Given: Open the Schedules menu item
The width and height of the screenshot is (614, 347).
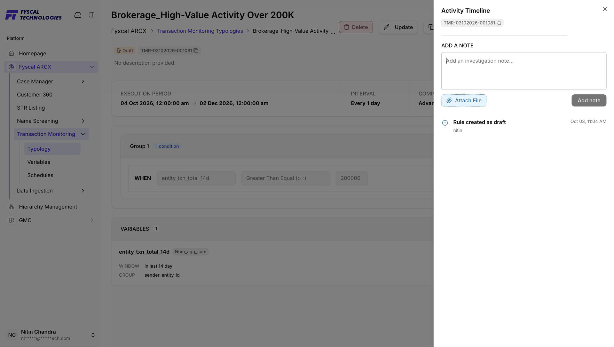Looking at the screenshot, I should pos(40,175).
